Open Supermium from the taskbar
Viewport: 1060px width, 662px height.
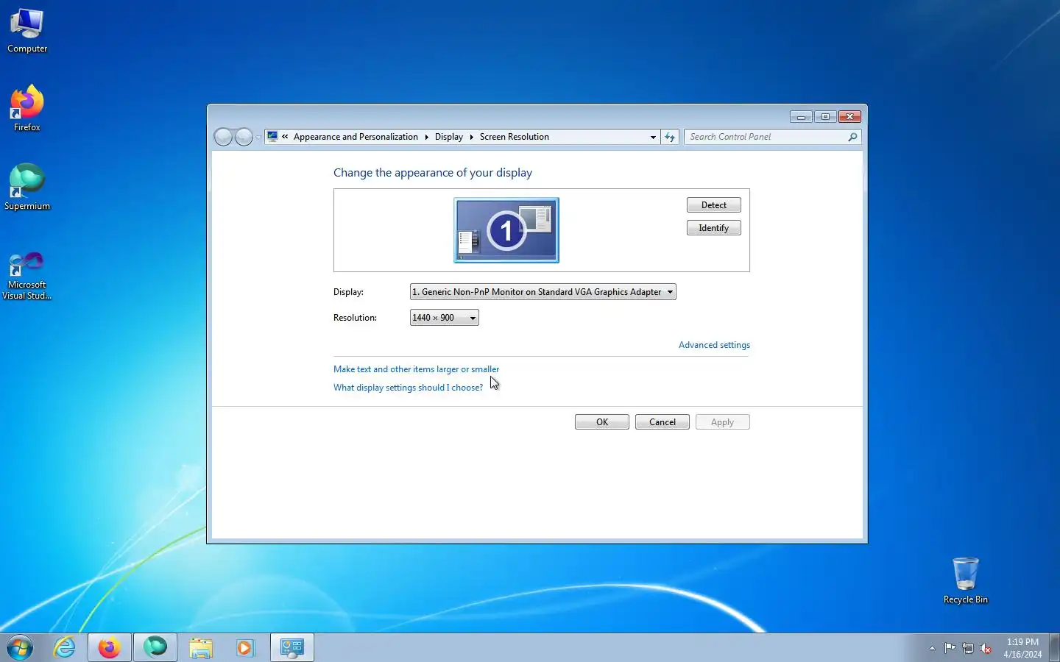tap(155, 648)
